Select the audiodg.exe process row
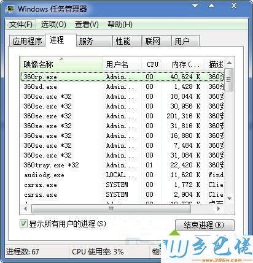 point(122,175)
